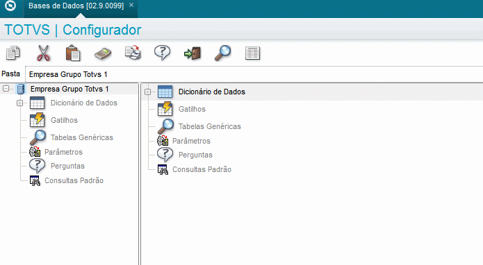Click the Copy documents toolbar icon
The width and height of the screenshot is (483, 265).
[13, 53]
